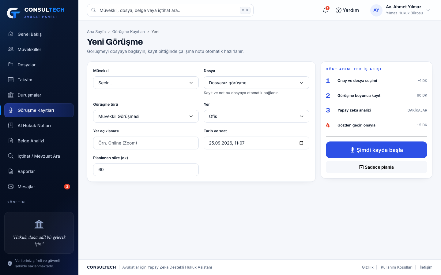
Task: Click the Mesajlar unread badge showing 2
Action: click(x=67, y=187)
